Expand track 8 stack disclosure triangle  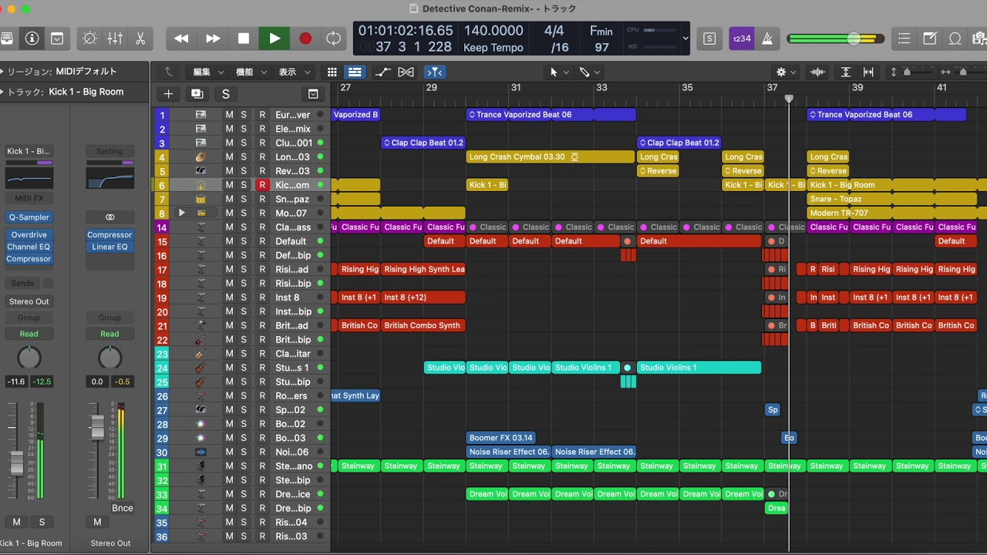tap(182, 213)
